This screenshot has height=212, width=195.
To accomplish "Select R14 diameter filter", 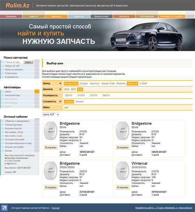I will tap(67, 89).
